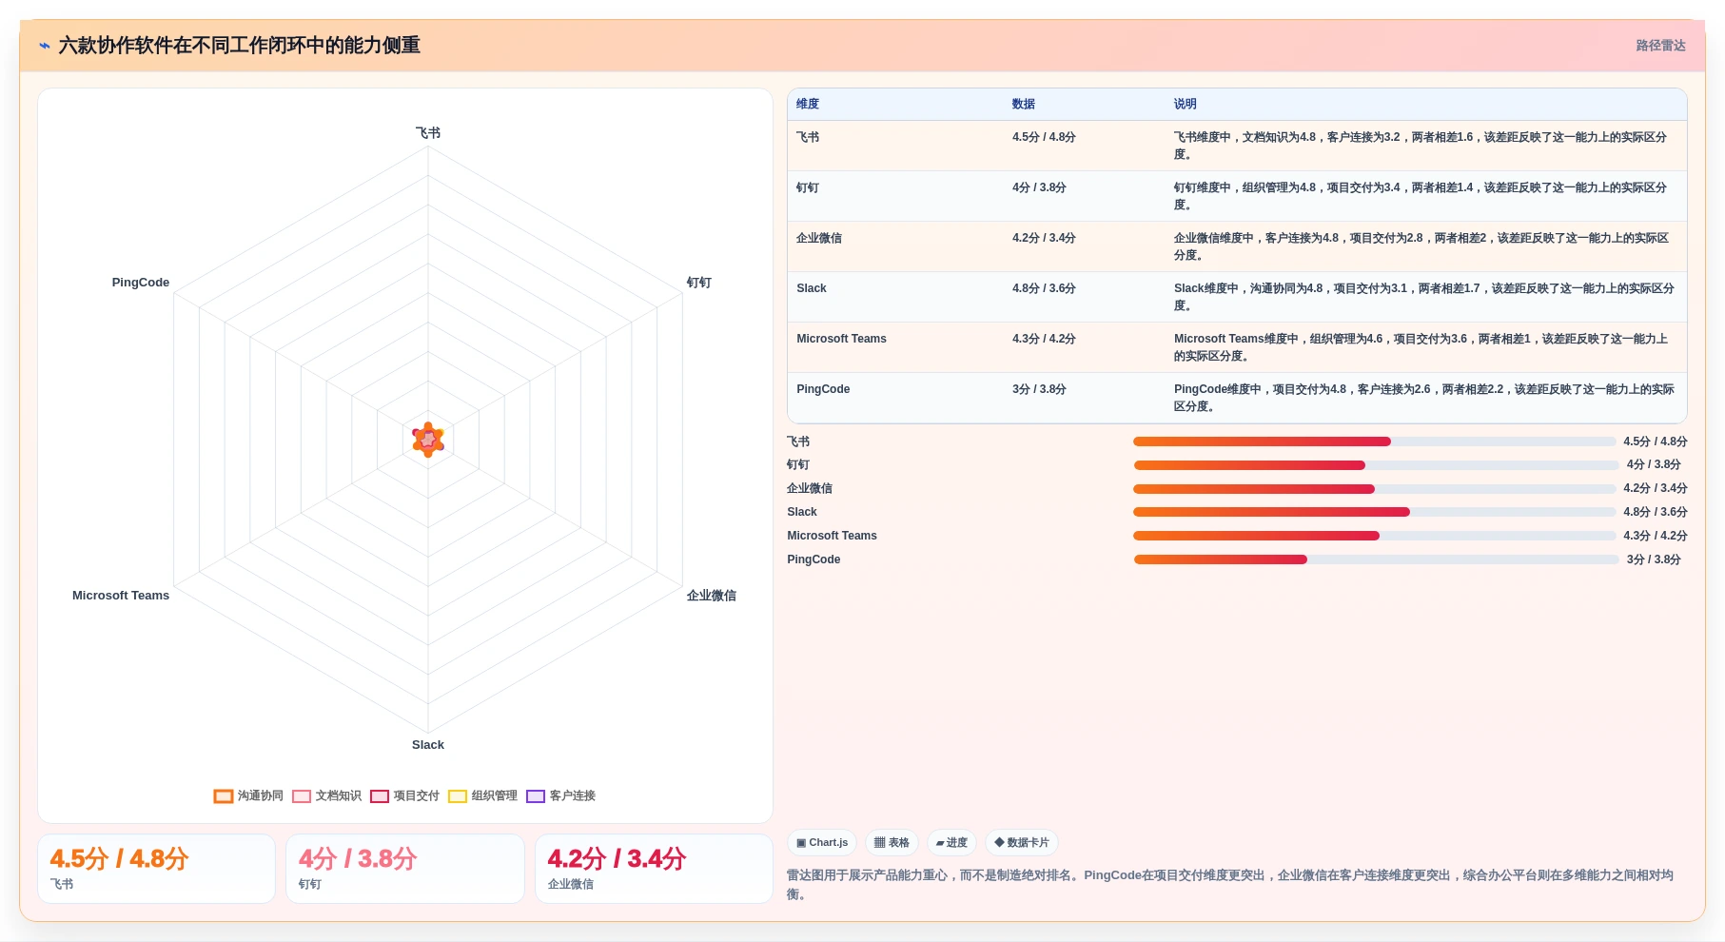The height and width of the screenshot is (942, 1725).
Task: Click the PingCode progress bar
Action: pyautogui.click(x=1376, y=559)
